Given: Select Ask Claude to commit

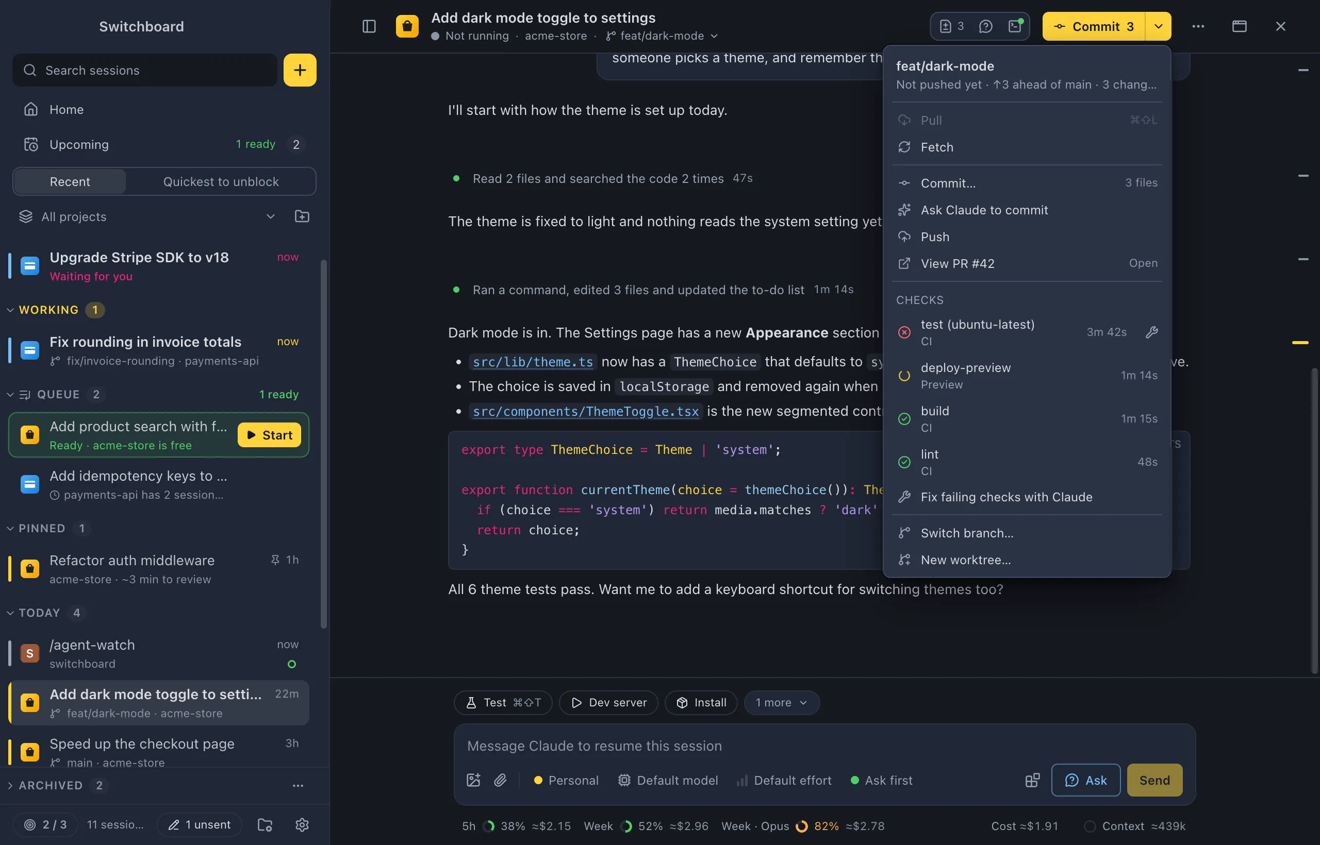Looking at the screenshot, I should tap(1027, 210).
